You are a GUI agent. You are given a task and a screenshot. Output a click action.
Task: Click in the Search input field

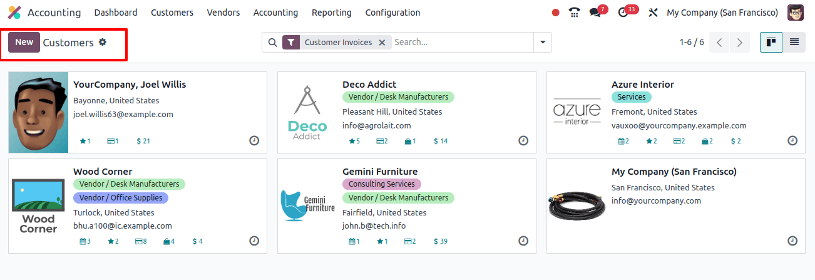pyautogui.click(x=461, y=43)
